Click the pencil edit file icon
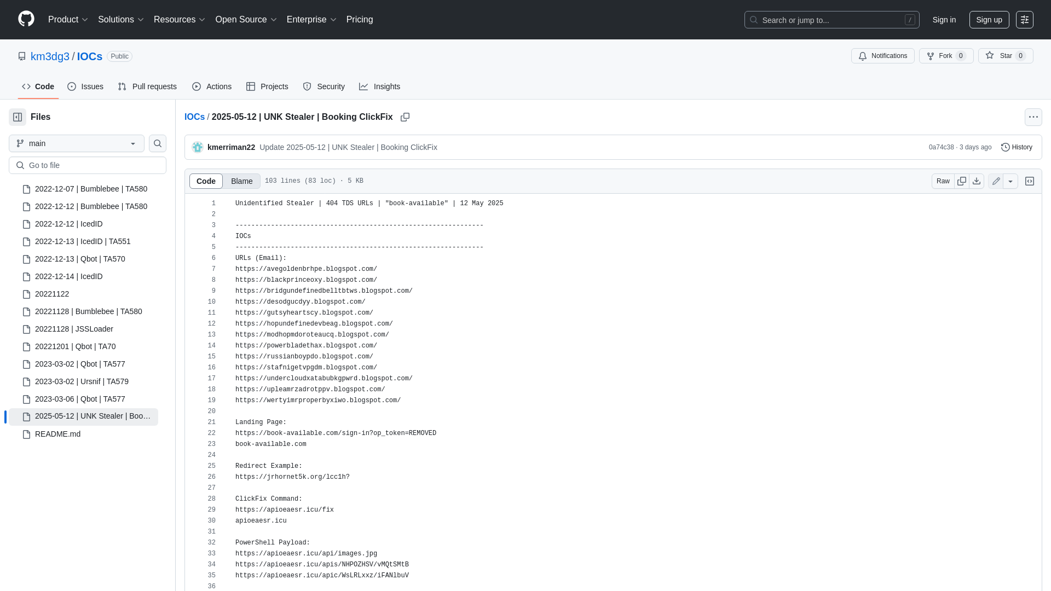1051x591 pixels. click(996, 181)
